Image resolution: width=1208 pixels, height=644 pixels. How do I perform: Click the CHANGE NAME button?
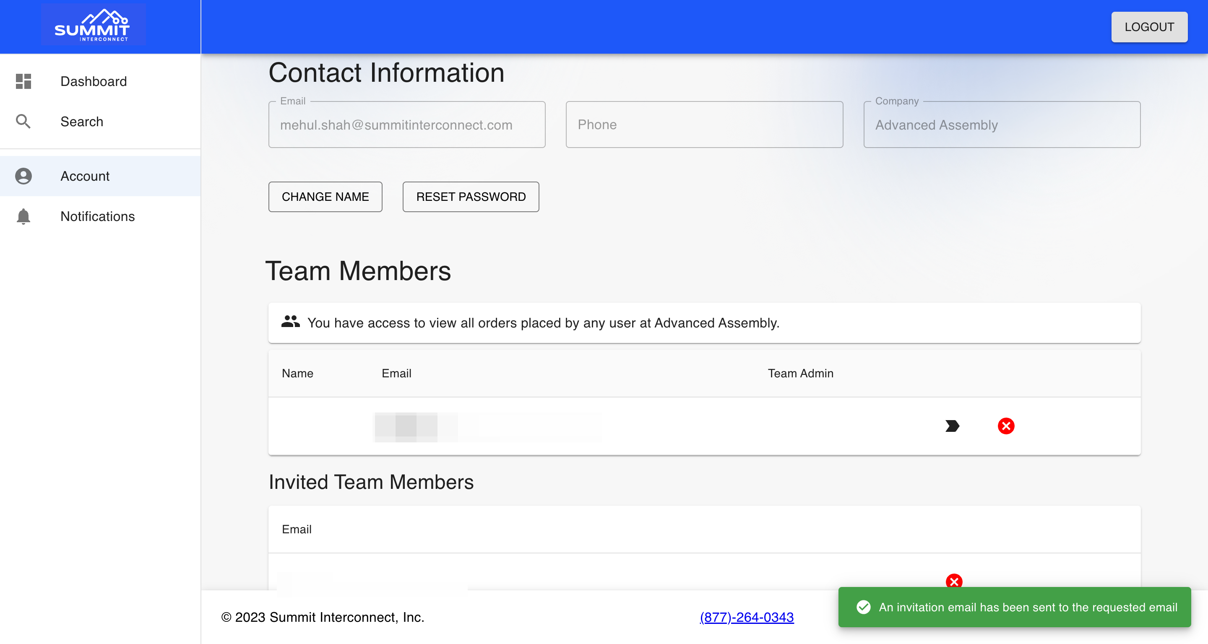tap(325, 196)
